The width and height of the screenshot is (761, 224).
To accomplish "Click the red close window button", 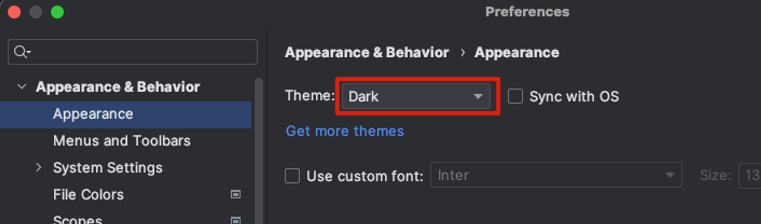I will (14, 12).
